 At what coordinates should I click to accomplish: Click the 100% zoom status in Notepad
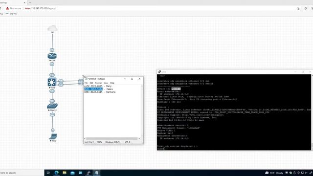[x=99, y=142]
